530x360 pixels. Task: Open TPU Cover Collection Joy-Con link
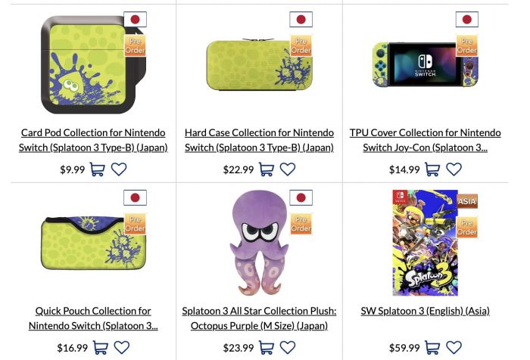click(426, 140)
